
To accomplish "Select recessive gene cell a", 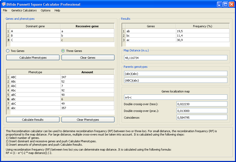I will click(87, 31).
